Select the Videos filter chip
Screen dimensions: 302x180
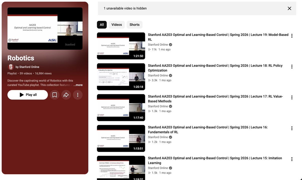pyautogui.click(x=117, y=25)
